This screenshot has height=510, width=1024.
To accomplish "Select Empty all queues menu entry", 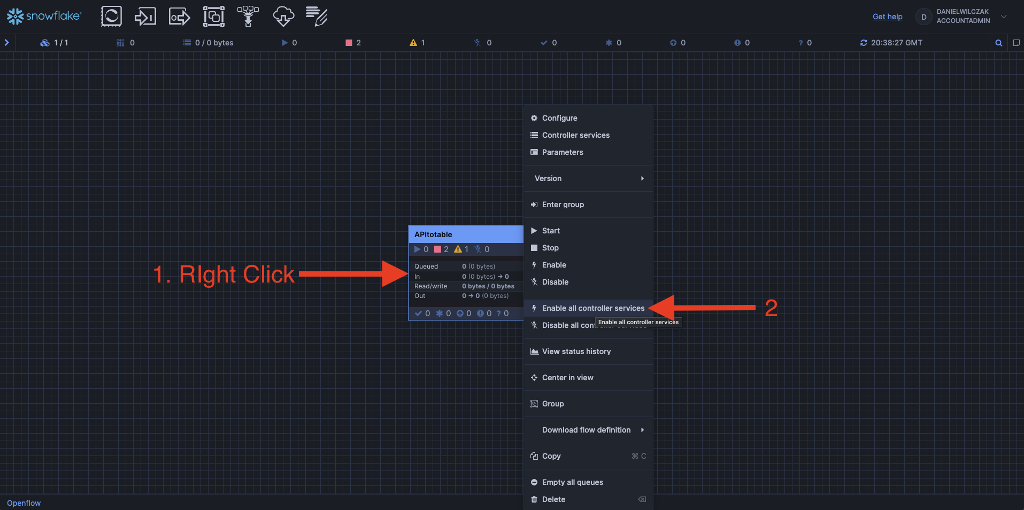I will point(572,482).
